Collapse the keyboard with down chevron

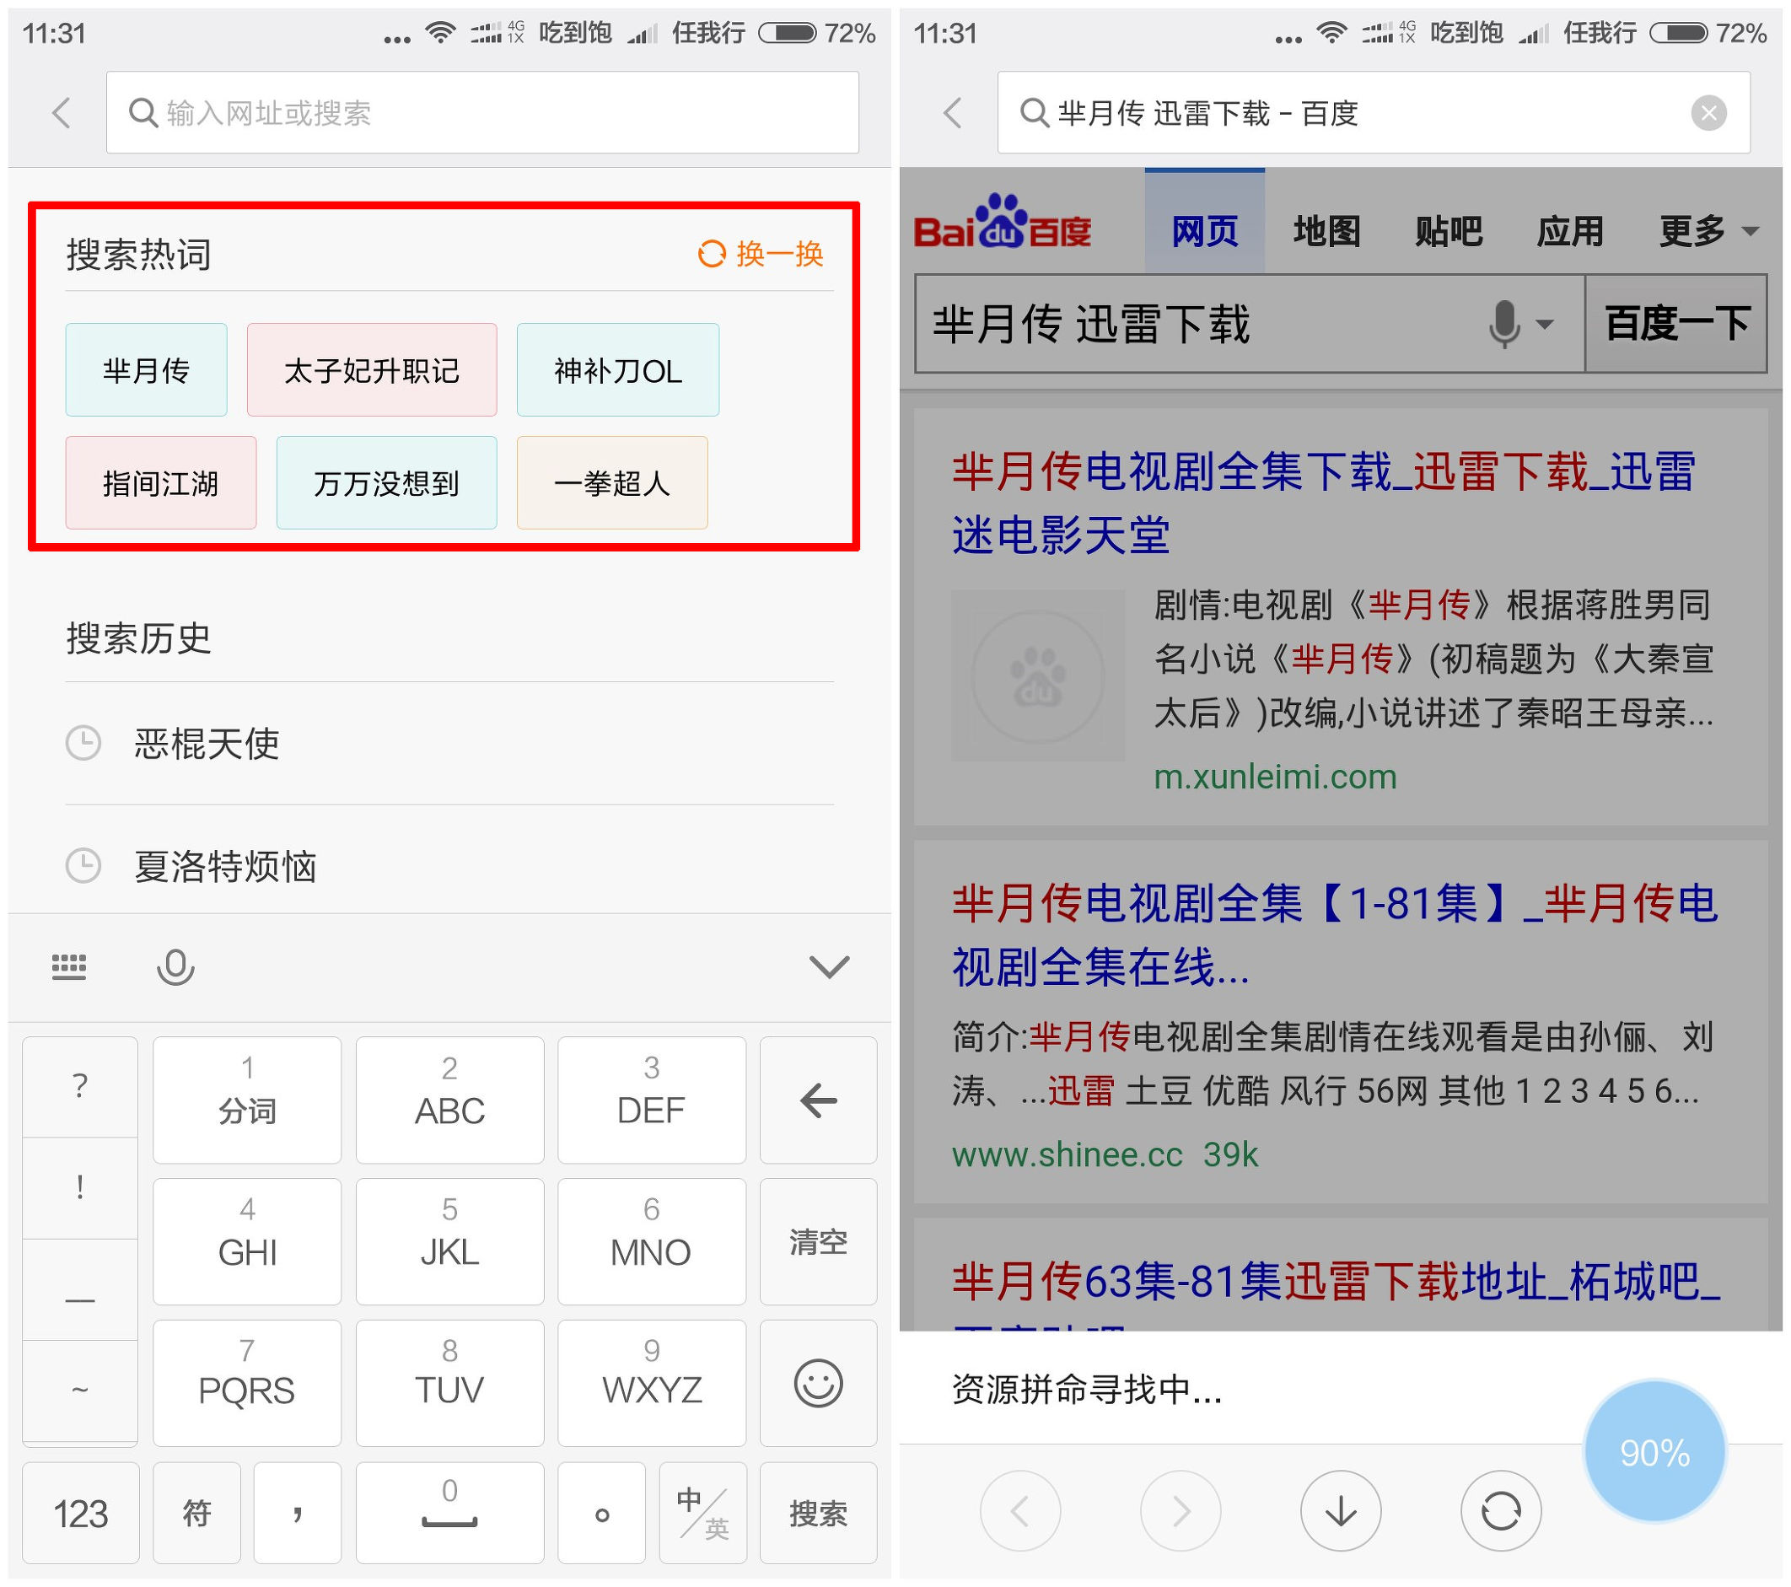829,966
